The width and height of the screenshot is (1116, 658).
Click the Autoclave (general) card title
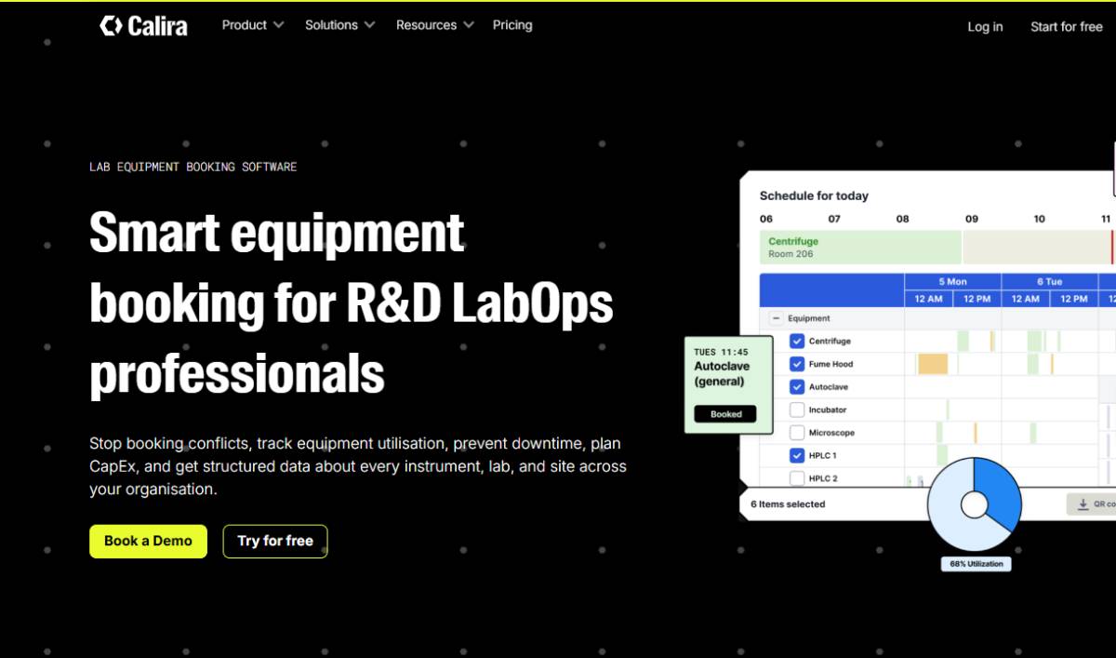click(722, 373)
